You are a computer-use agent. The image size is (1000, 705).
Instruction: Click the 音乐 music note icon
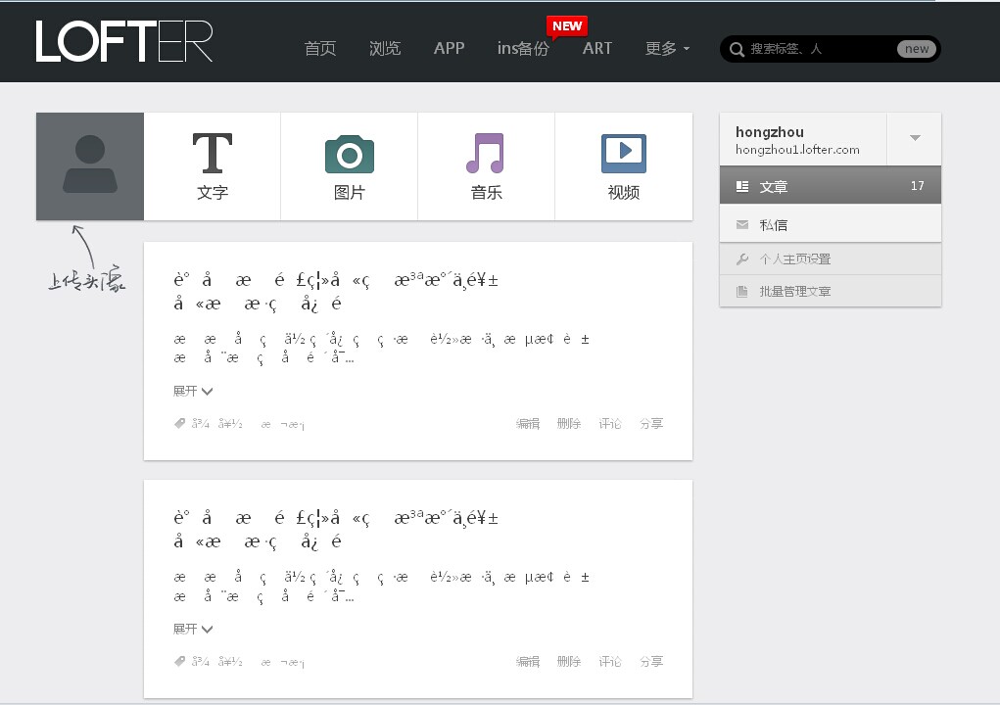pos(486,155)
